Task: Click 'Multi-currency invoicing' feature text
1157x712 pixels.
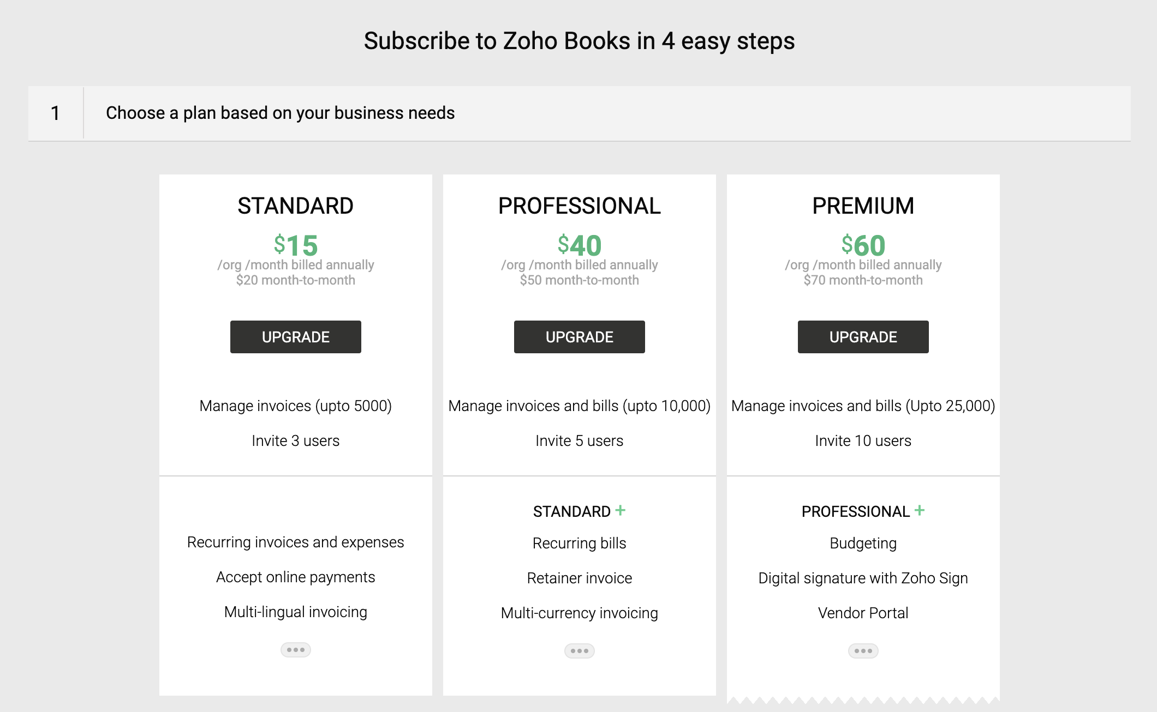Action: (580, 613)
